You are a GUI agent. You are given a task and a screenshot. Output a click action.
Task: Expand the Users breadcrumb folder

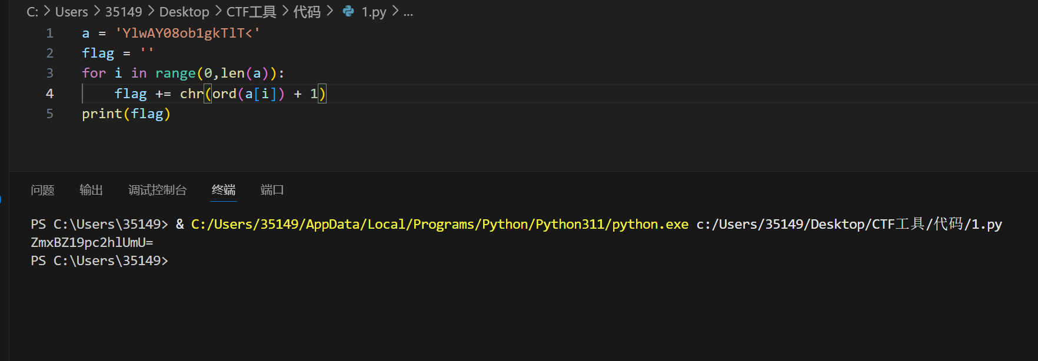(x=71, y=12)
